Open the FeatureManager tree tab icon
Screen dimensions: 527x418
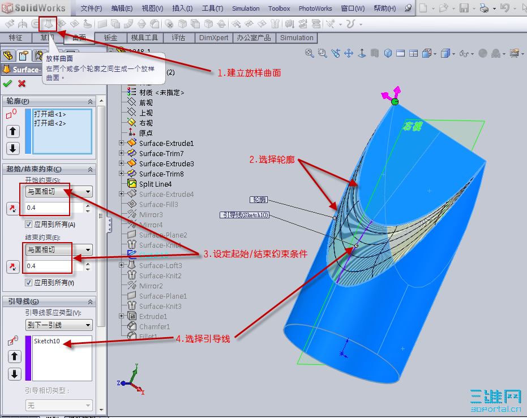click(8, 55)
